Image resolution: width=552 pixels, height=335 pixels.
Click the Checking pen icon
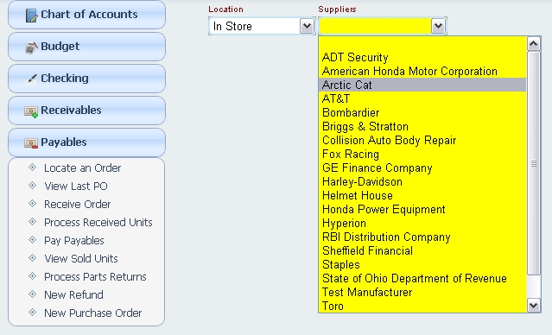[31, 79]
